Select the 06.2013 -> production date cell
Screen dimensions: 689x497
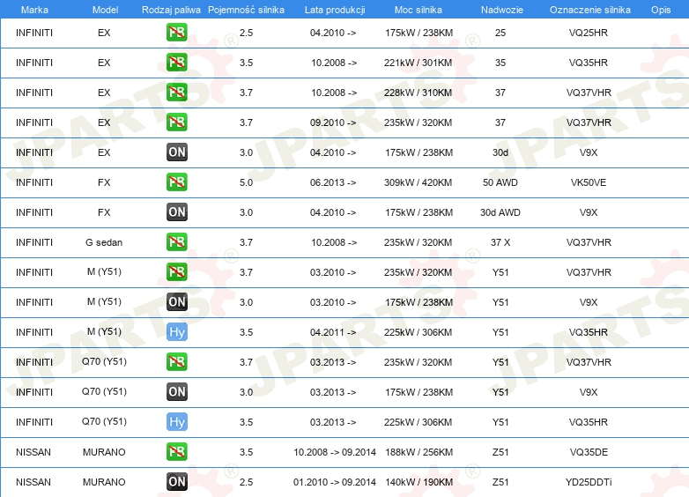333,182
